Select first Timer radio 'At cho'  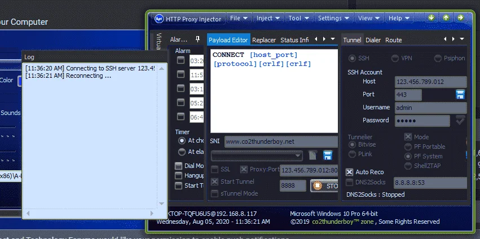point(182,141)
